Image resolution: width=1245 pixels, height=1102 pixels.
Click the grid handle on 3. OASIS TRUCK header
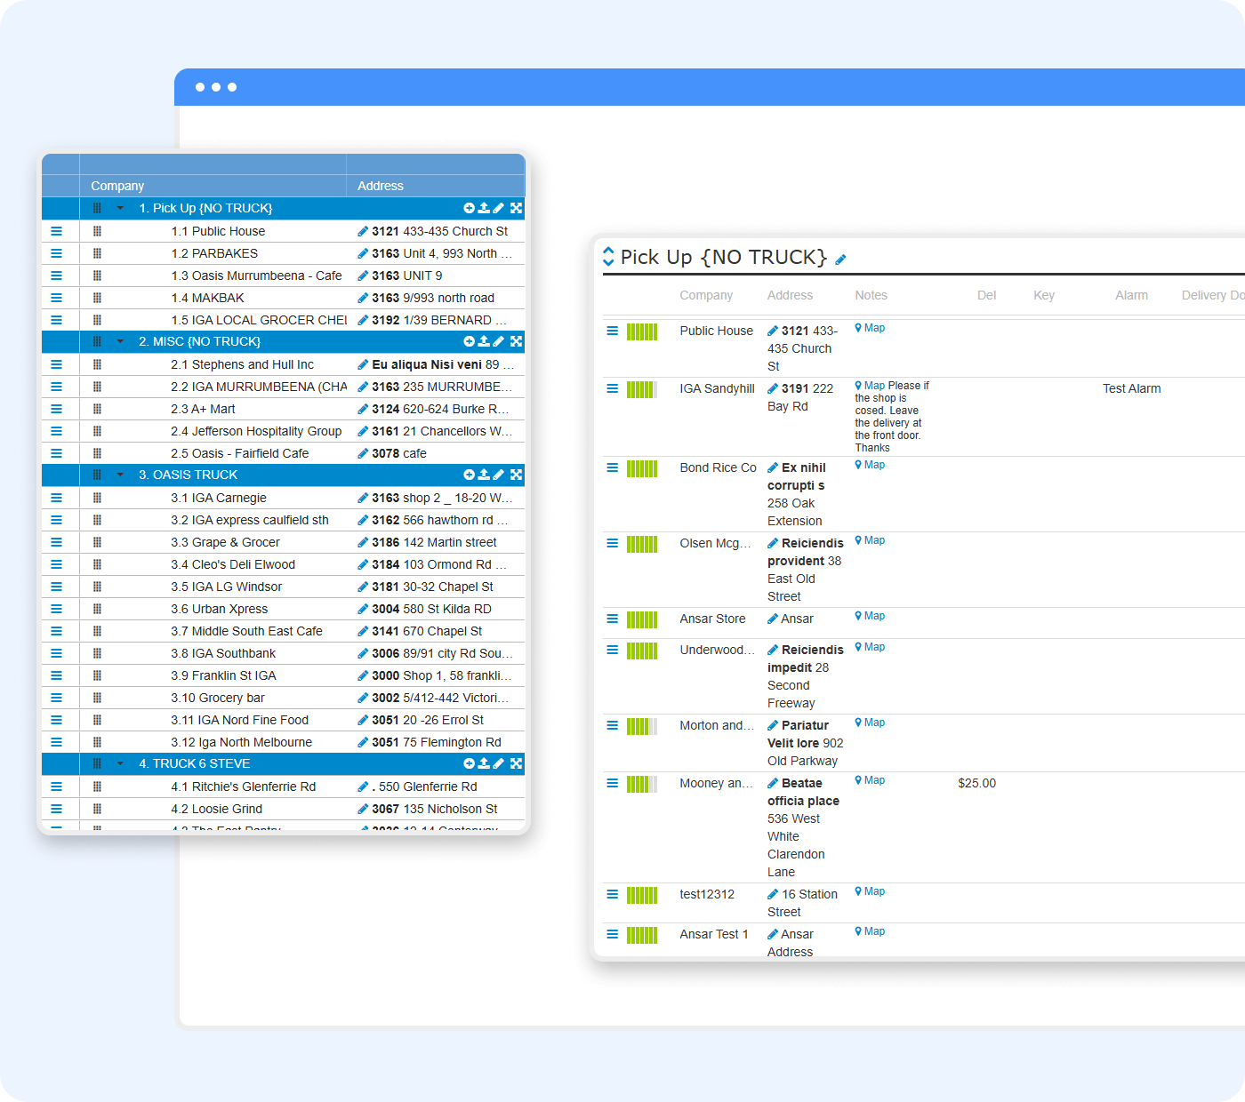click(x=97, y=475)
